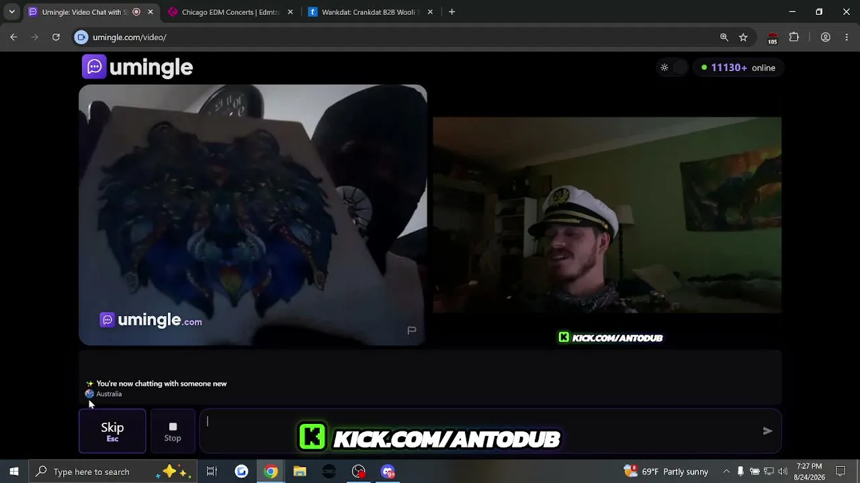Open the extension with the 105 badge

[x=773, y=38]
